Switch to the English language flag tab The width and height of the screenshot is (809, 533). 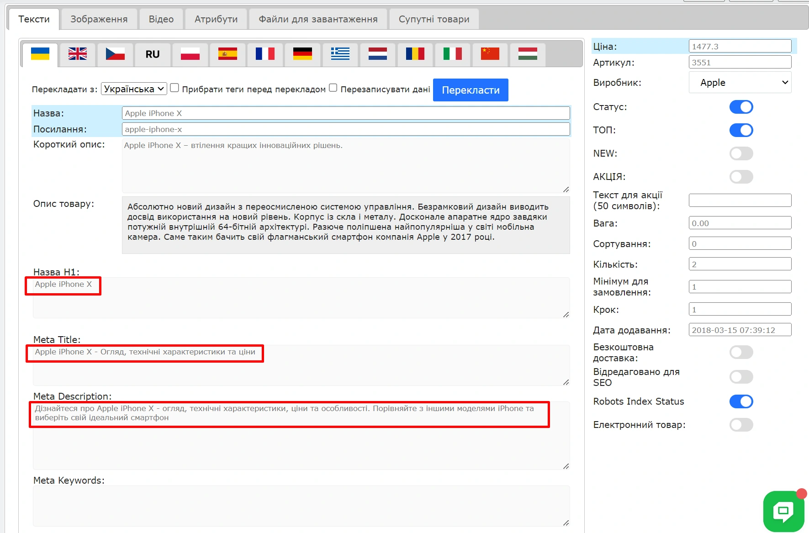(78, 54)
